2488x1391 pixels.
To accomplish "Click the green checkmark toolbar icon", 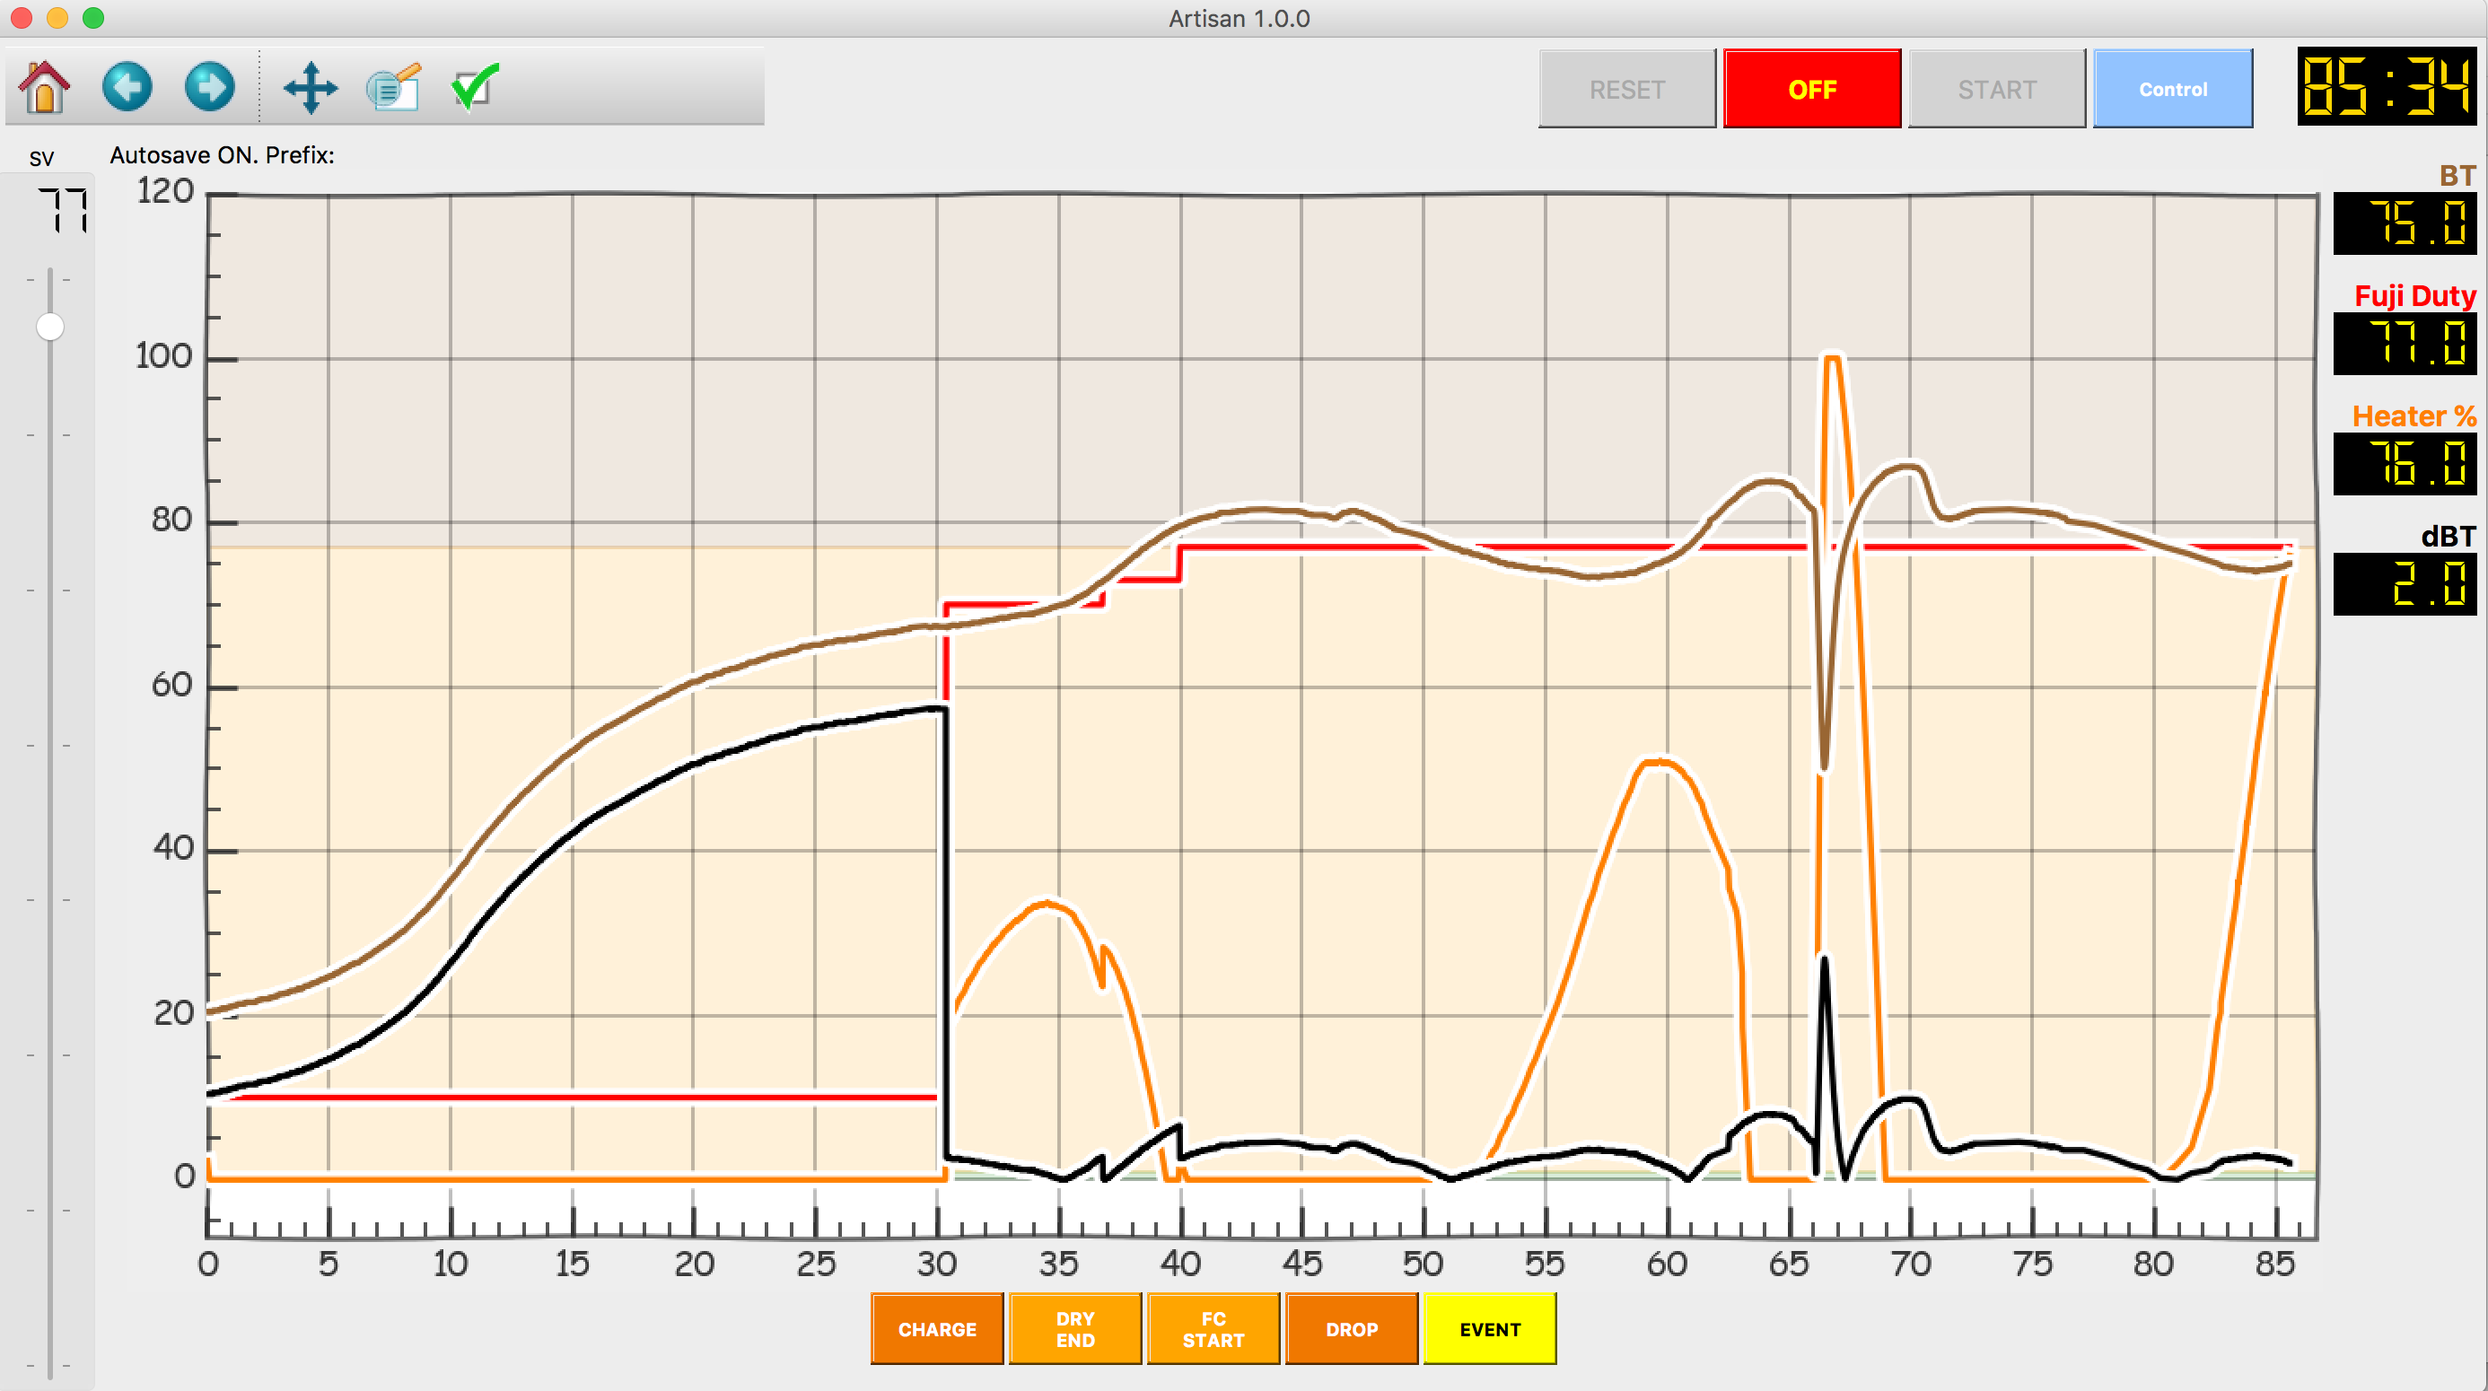I will pos(475,88).
